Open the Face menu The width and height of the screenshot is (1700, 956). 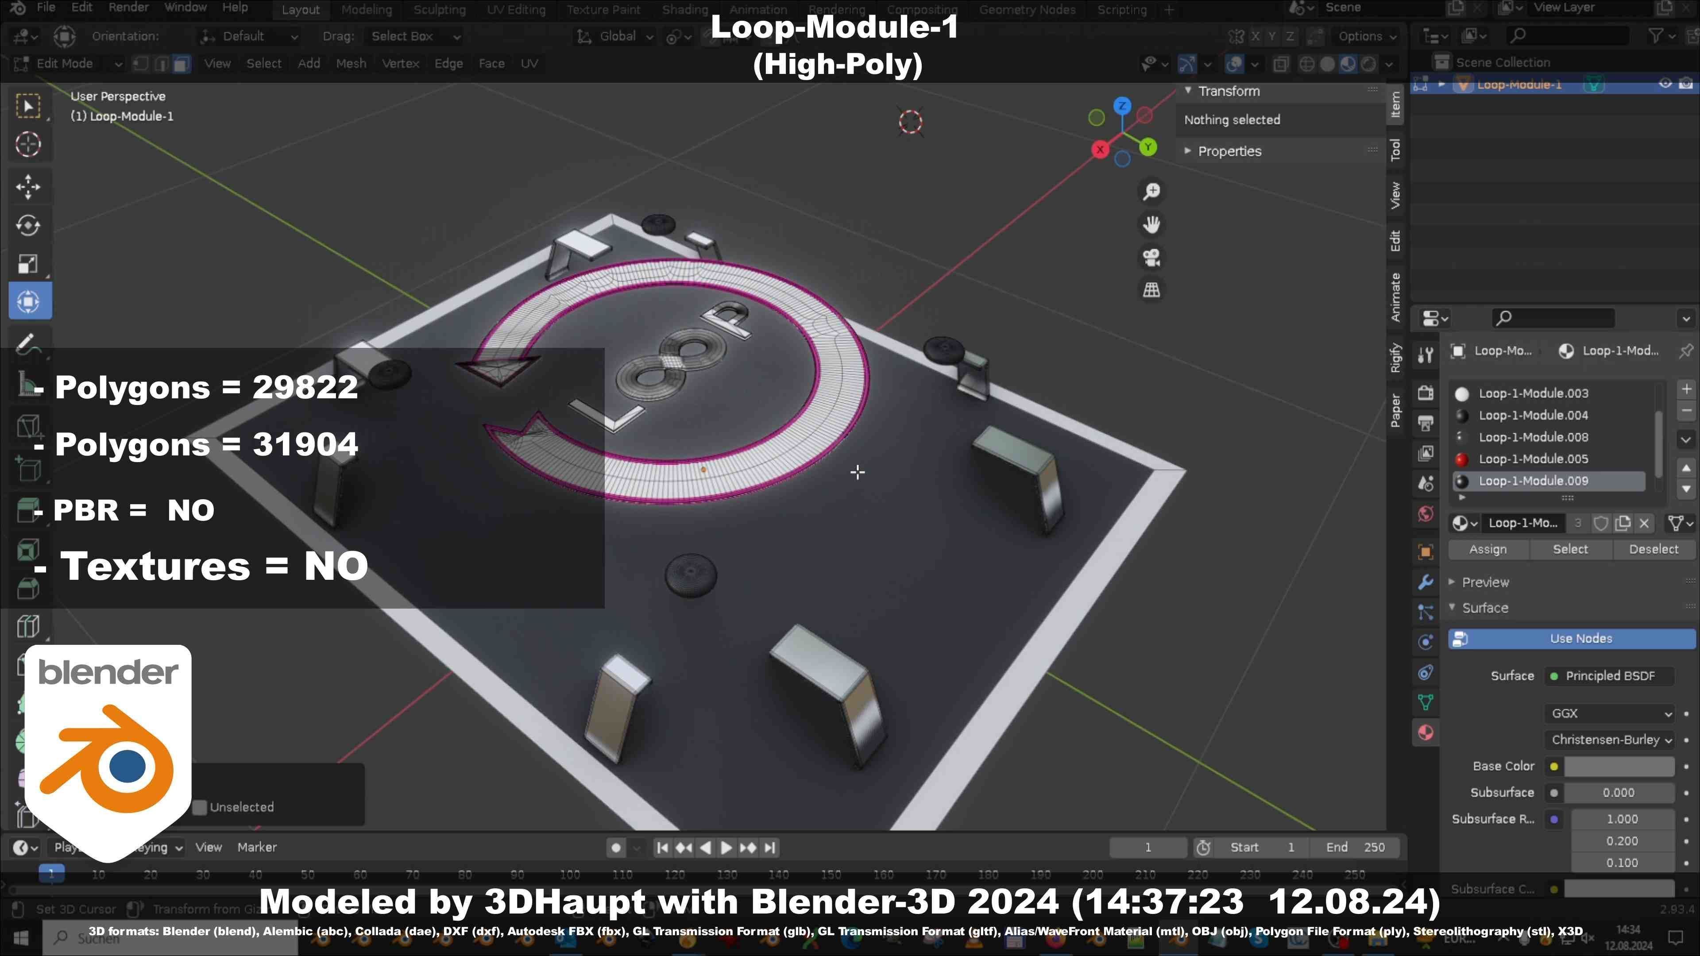click(x=492, y=64)
